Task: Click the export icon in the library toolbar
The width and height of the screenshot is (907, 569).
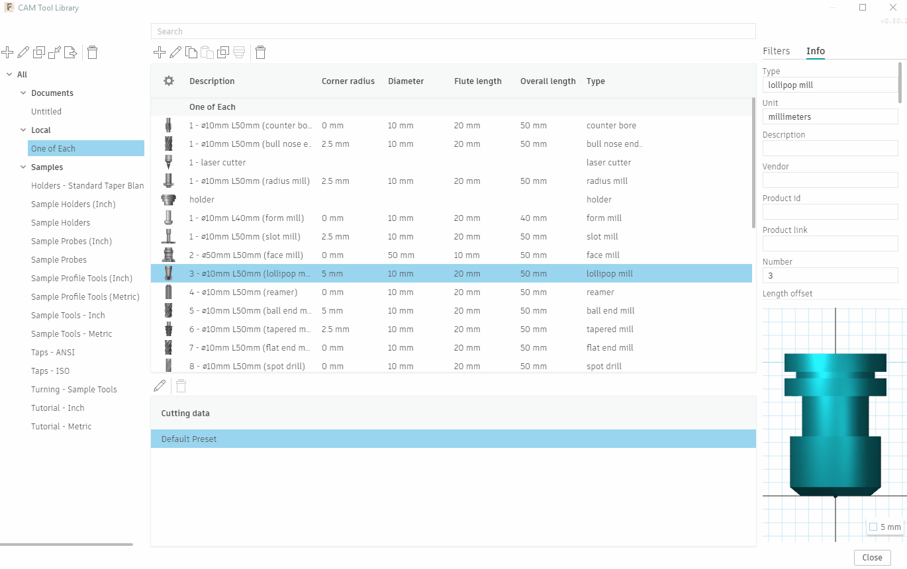Action: click(x=71, y=52)
